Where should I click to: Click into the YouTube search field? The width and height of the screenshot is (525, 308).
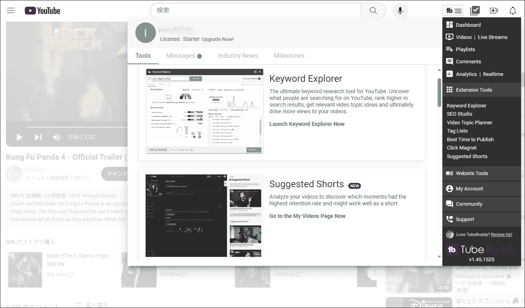pyautogui.click(x=256, y=11)
